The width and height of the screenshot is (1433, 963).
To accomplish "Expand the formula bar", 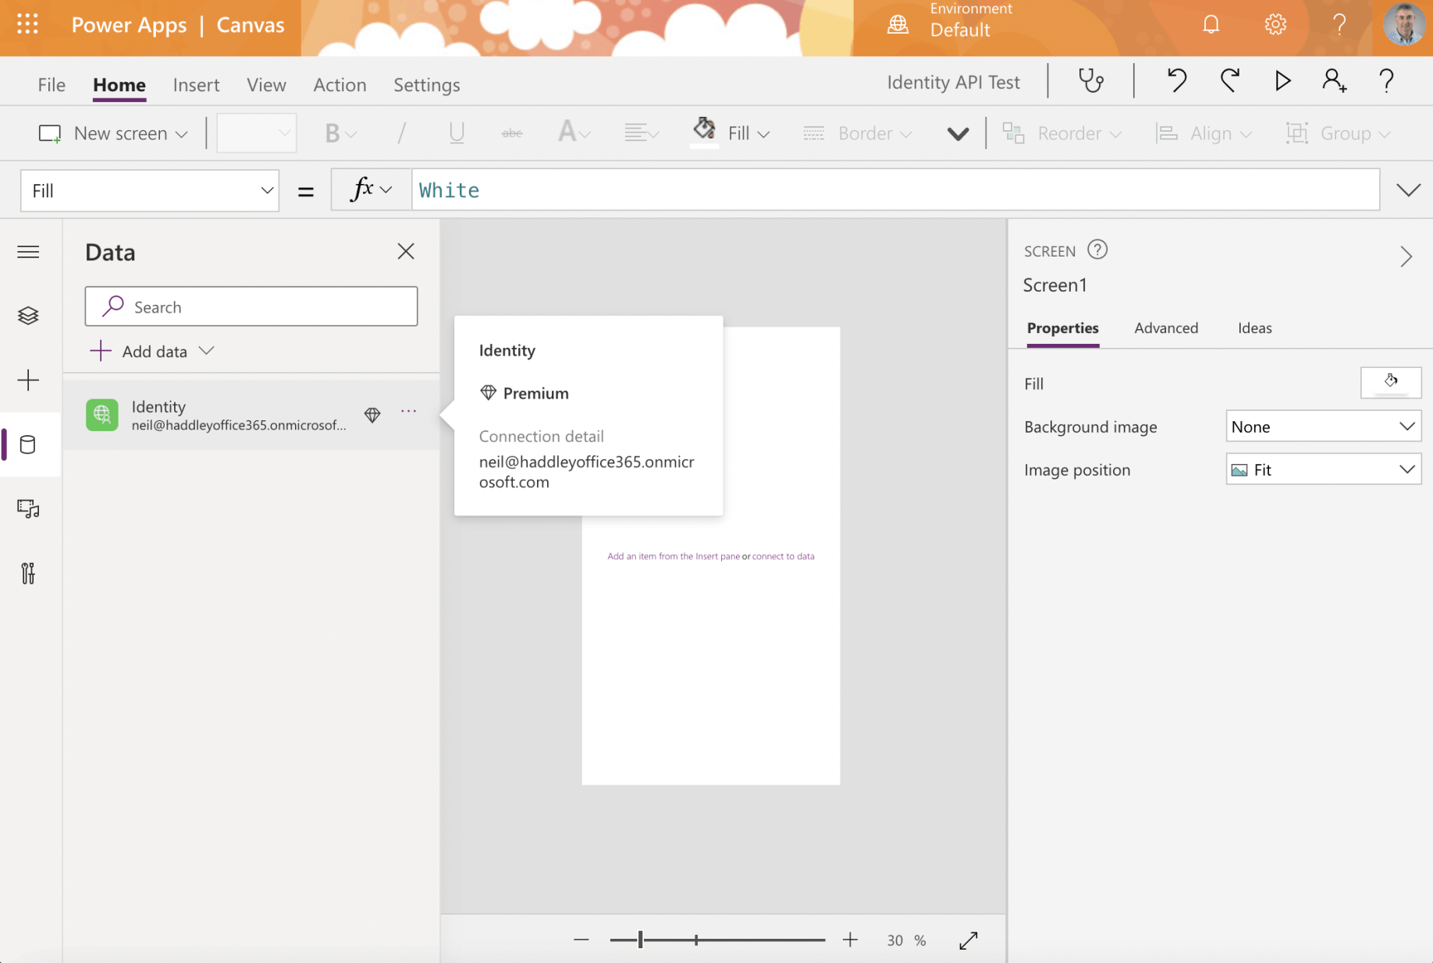I will [x=1408, y=190].
